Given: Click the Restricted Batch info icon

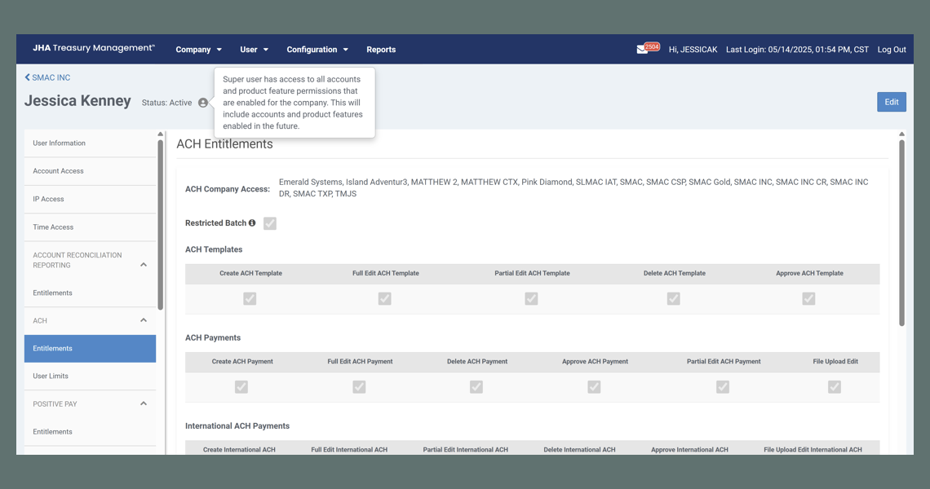Looking at the screenshot, I should coord(252,223).
